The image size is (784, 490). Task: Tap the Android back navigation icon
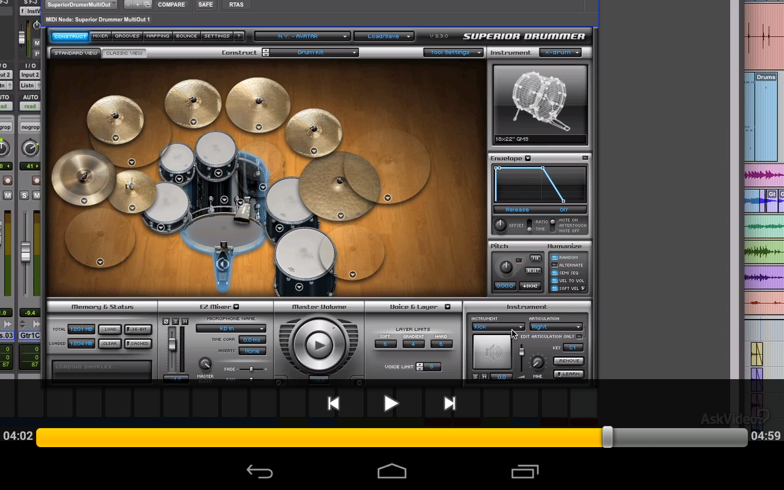click(260, 471)
